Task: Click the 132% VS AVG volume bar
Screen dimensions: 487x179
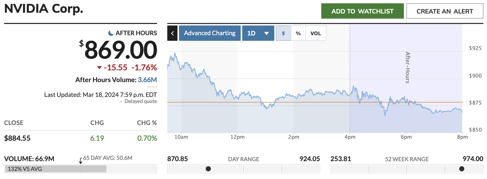Action: click(55, 169)
